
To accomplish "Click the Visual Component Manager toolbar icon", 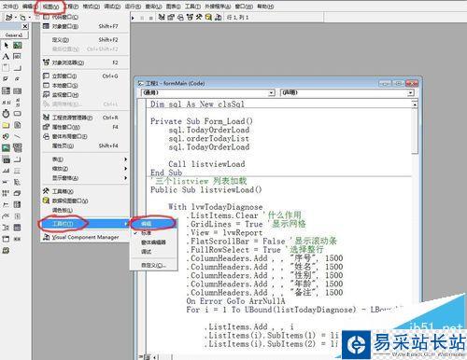I will (x=219, y=18).
